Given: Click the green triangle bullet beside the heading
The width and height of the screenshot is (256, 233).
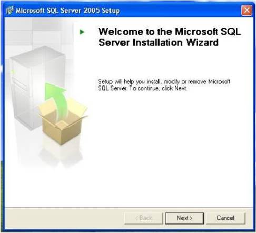Looking at the screenshot, I should coord(82,32).
